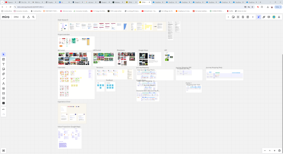Open more apps plus button
The image size is (283, 154).
pyautogui.click(x=3, y=103)
